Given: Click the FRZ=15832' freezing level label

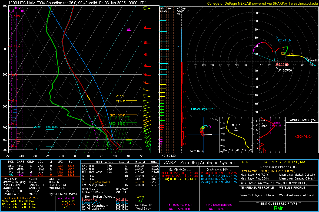Looking at the screenshot, I should point(117,115).
